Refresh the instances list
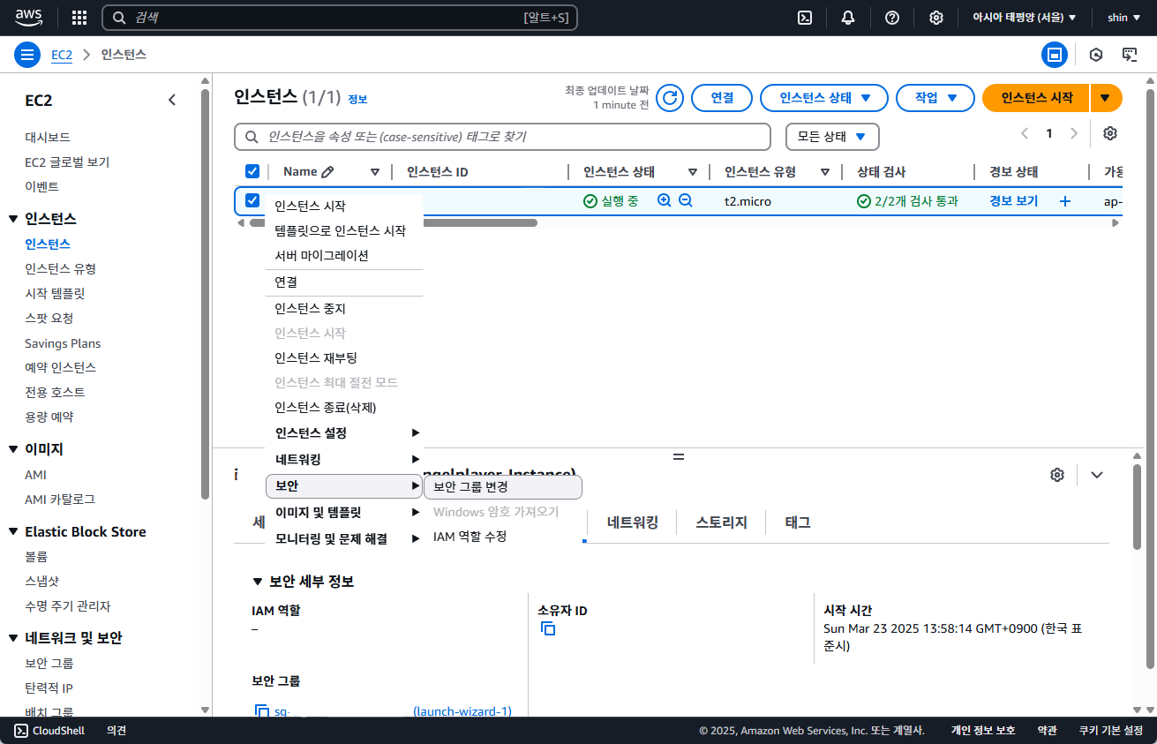 click(x=671, y=98)
